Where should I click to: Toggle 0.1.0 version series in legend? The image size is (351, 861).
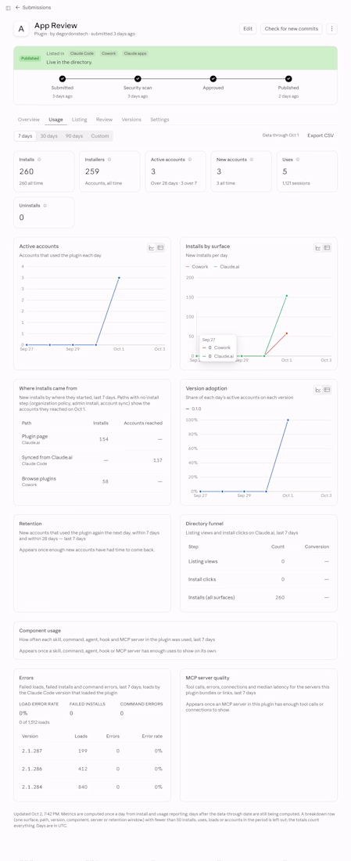click(195, 409)
